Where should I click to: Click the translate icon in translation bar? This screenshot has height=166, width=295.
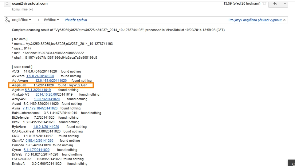point(7,20)
